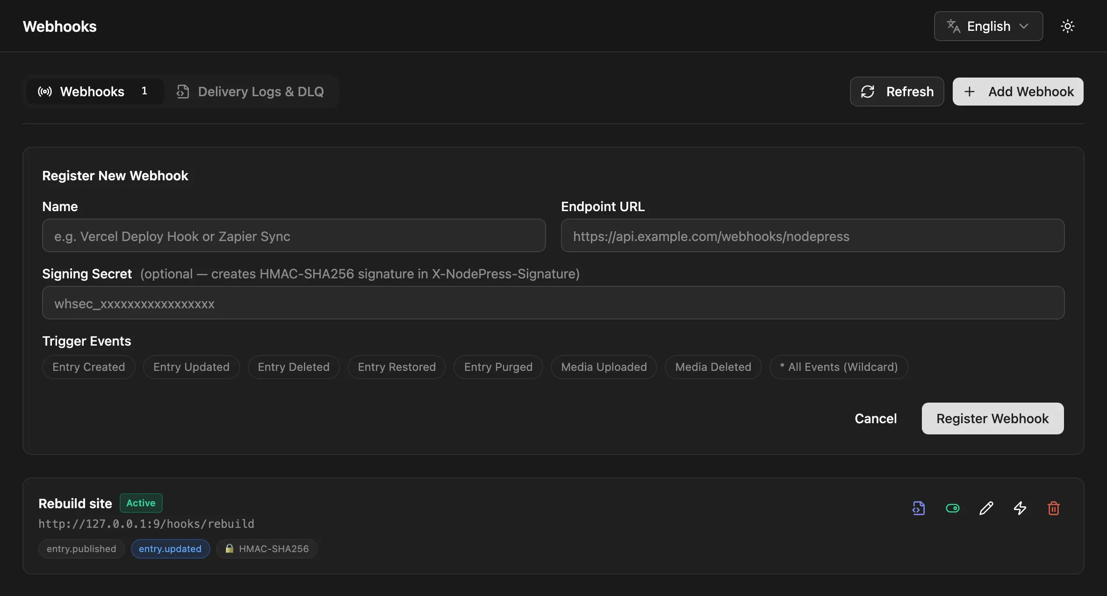This screenshot has height=596, width=1107.
Task: Open delivery logs icon for Rebuild site
Action: click(x=919, y=508)
